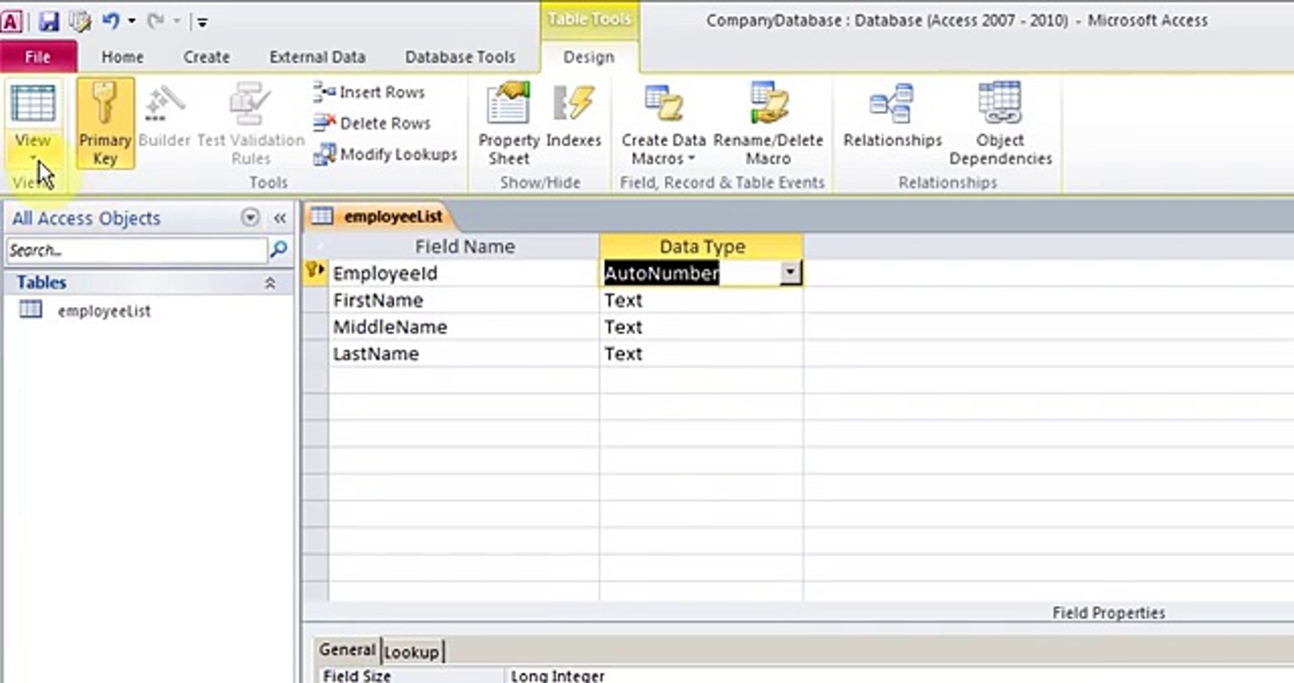Click the AutoNumber data type cell
Image resolution: width=1294 pixels, height=683 pixels.
(690, 273)
